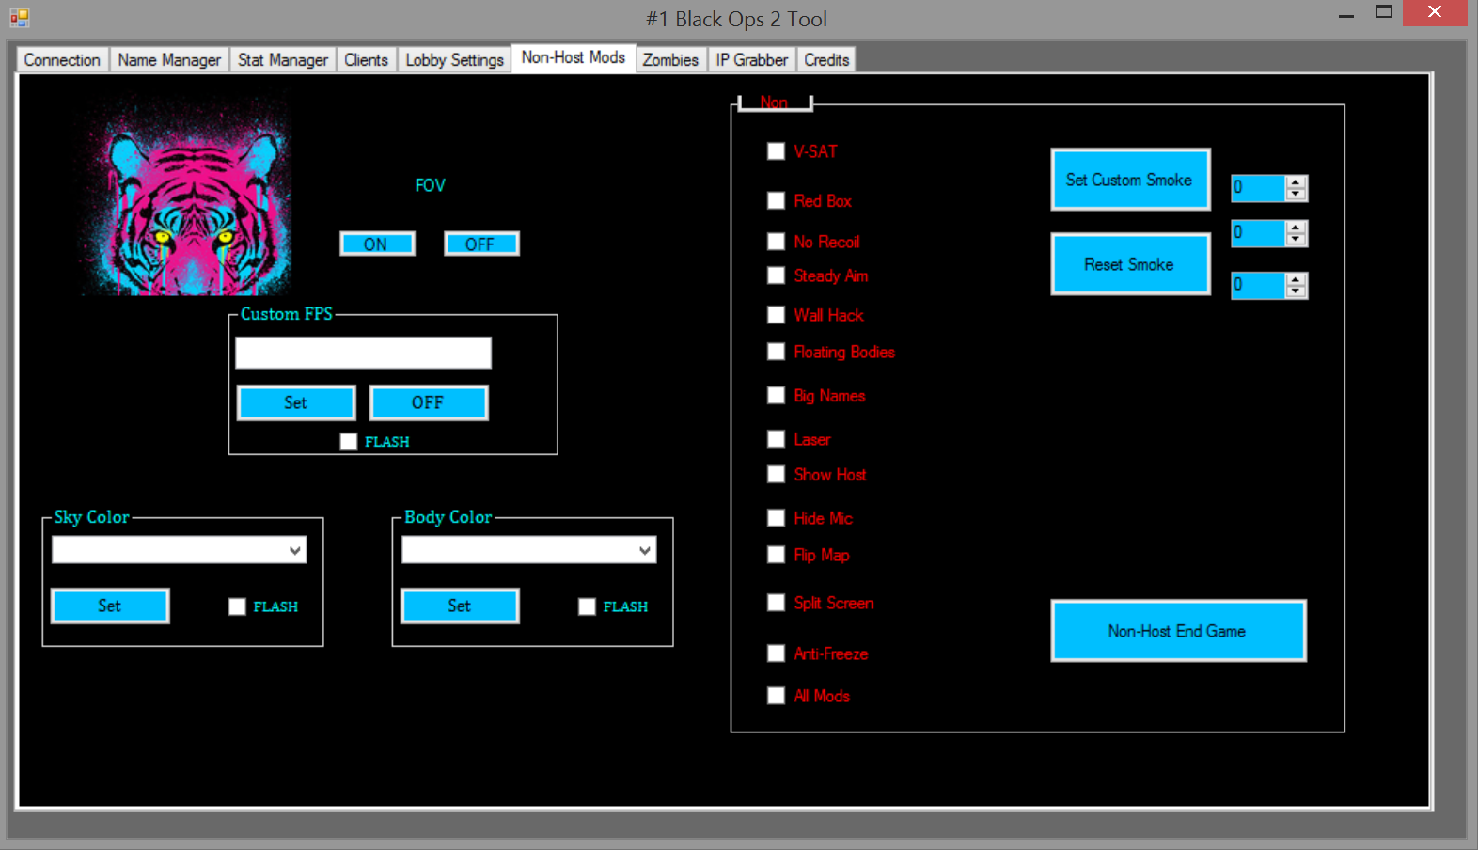
Task: Check the Laser option
Action: point(776,439)
